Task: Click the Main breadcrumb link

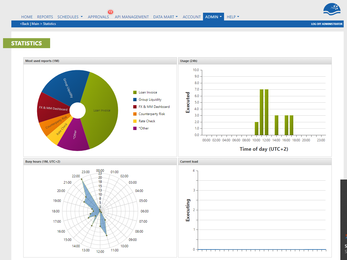Action: (x=35, y=24)
